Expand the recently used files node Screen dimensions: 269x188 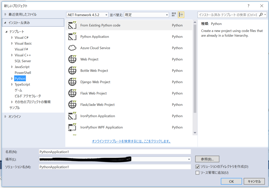point(5,14)
